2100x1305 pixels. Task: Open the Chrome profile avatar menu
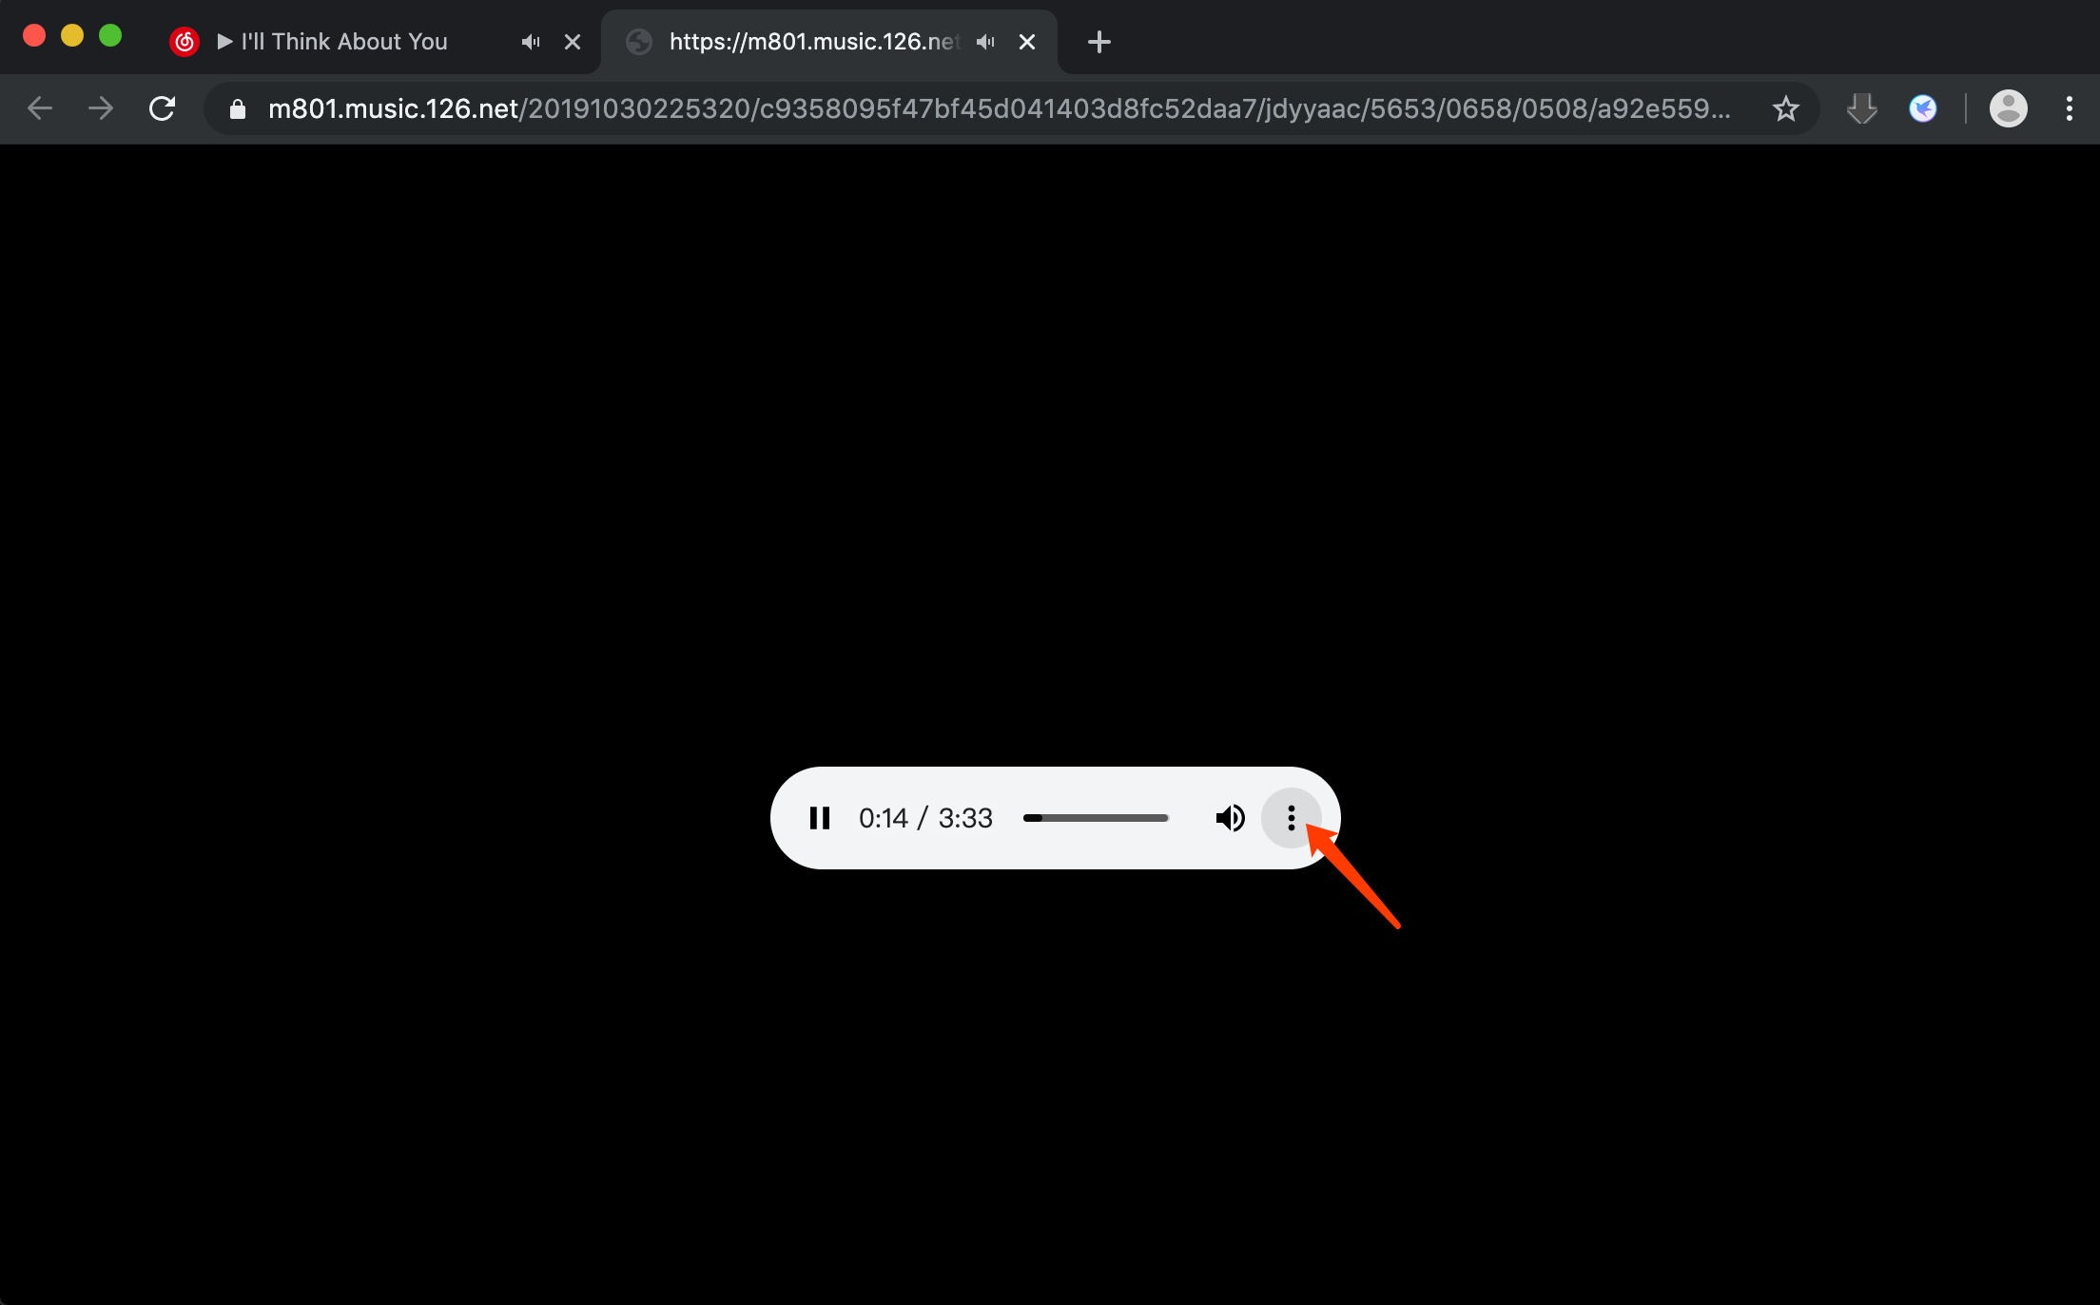(2008, 108)
